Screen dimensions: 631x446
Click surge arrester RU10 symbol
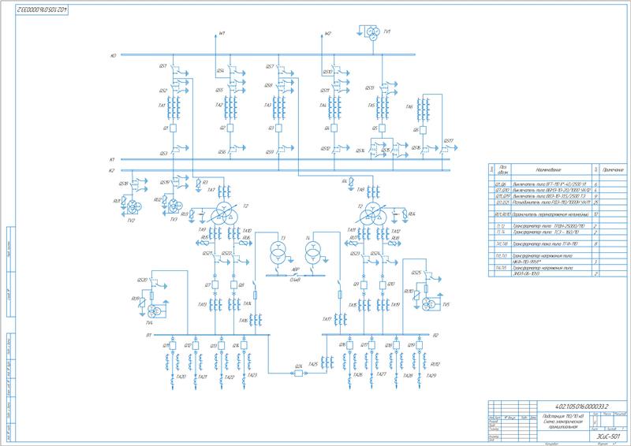tap(417, 297)
